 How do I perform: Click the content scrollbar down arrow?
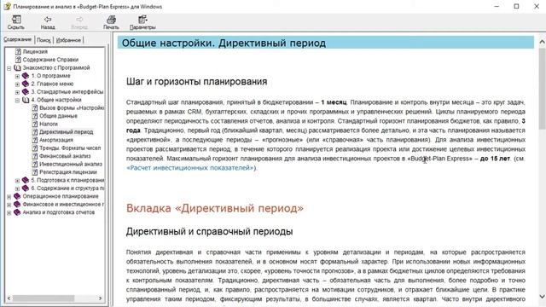click(x=543, y=297)
